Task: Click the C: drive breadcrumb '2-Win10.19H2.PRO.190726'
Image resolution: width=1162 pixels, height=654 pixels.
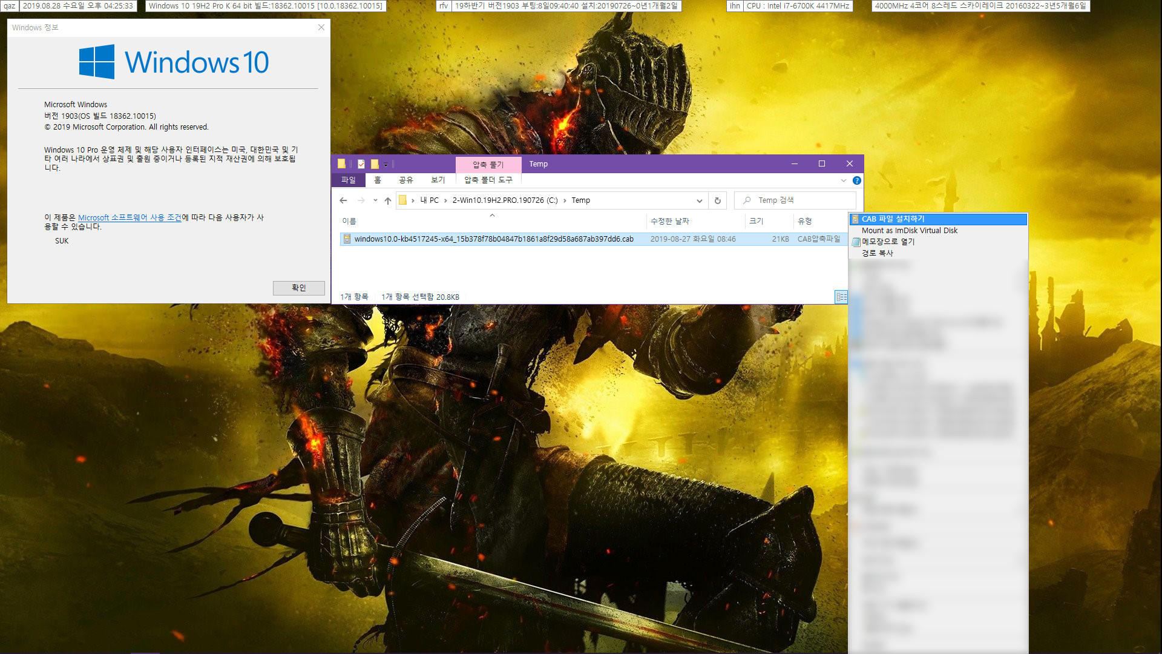Action: [505, 200]
